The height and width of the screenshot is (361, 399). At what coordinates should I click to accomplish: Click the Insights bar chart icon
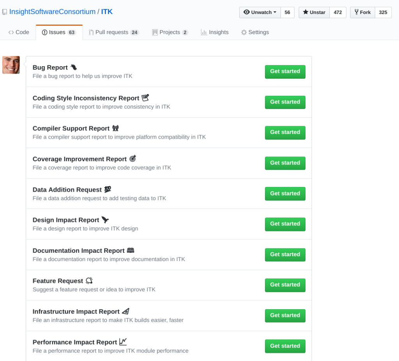[x=204, y=32]
